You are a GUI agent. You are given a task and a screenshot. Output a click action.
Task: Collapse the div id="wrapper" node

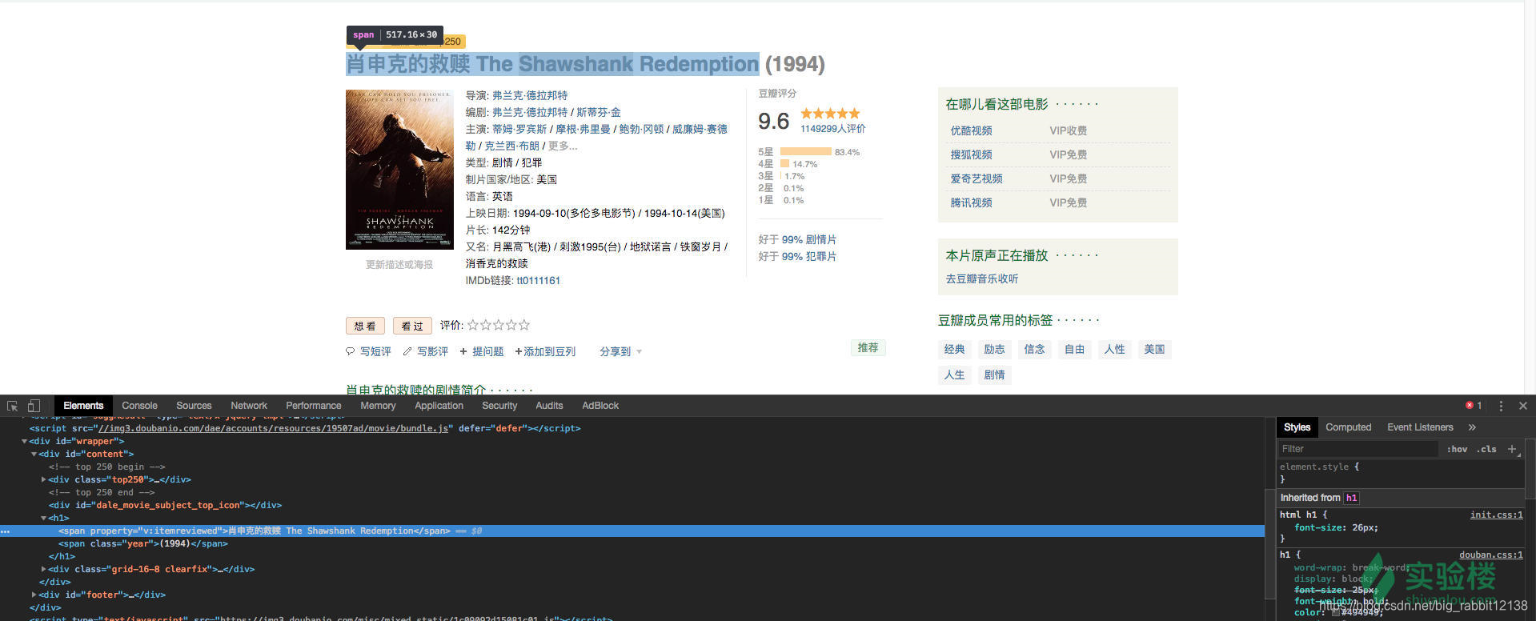[25, 441]
